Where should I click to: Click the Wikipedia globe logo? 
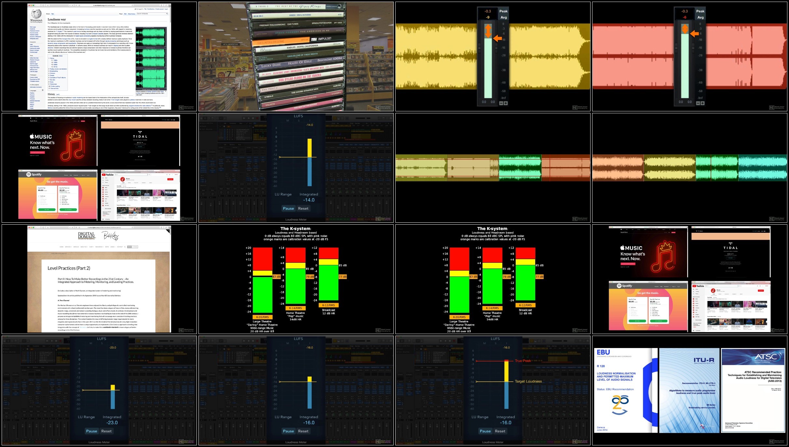[x=36, y=14]
